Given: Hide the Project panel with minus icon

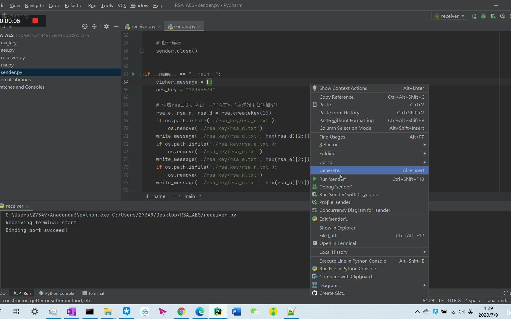Looking at the screenshot, I should pyautogui.click(x=116, y=26).
